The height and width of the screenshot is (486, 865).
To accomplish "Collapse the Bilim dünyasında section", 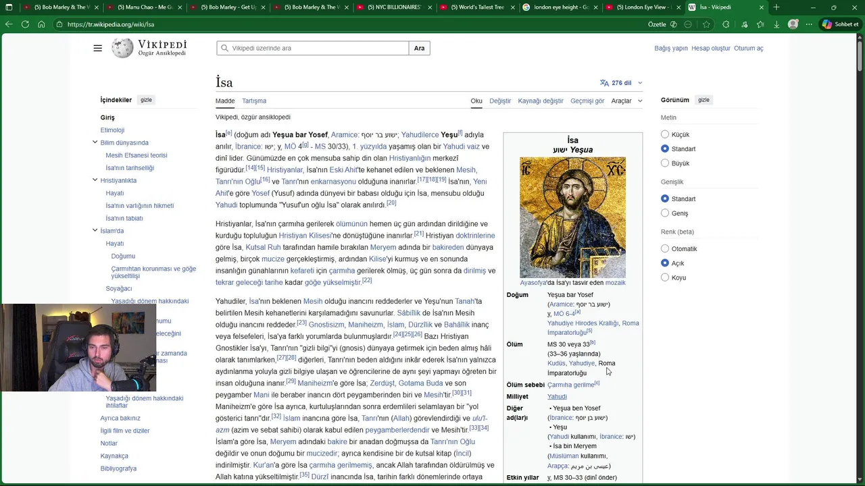I will 95,142.
